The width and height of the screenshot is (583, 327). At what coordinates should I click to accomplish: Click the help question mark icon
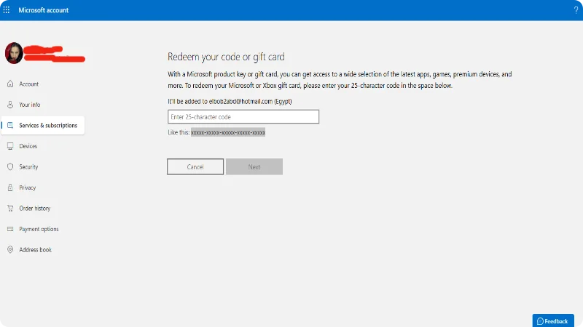pyautogui.click(x=576, y=10)
